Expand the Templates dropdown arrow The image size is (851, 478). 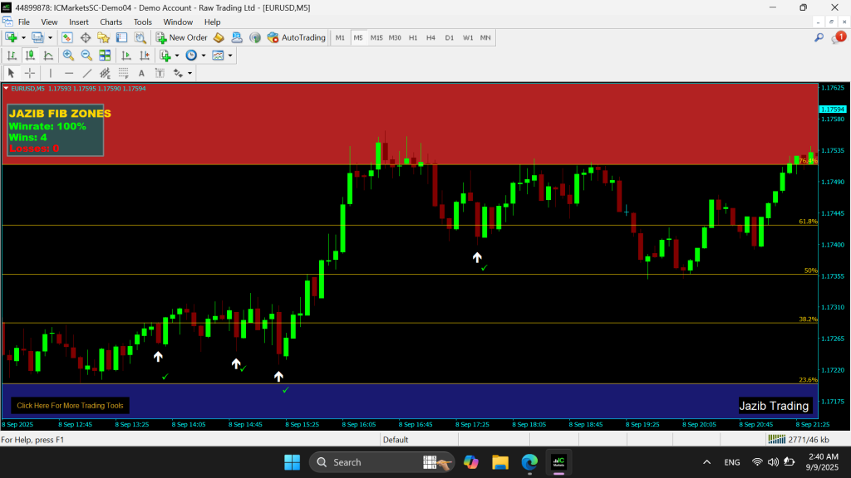click(x=230, y=56)
